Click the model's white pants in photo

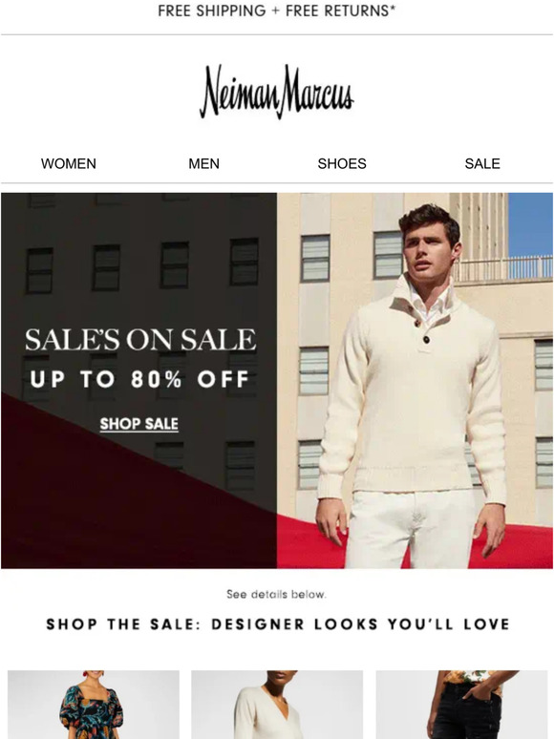click(410, 528)
